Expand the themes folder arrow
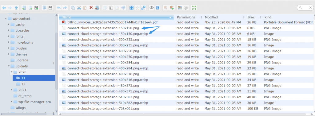Image resolution: width=315 pixels, height=116 pixels. point(9,54)
